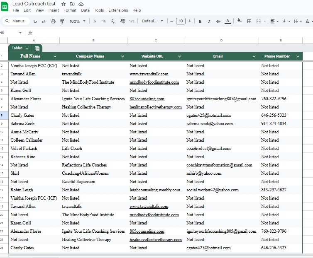Open the Insert menu

coord(54,10)
